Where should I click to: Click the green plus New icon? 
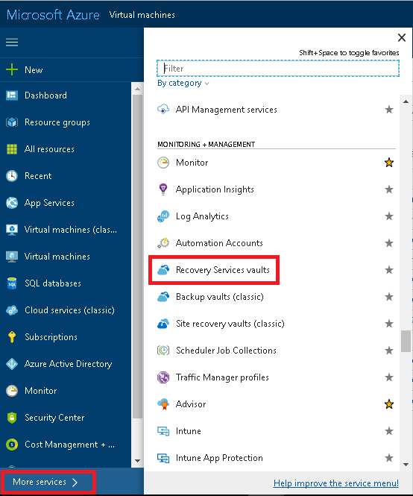(12, 69)
